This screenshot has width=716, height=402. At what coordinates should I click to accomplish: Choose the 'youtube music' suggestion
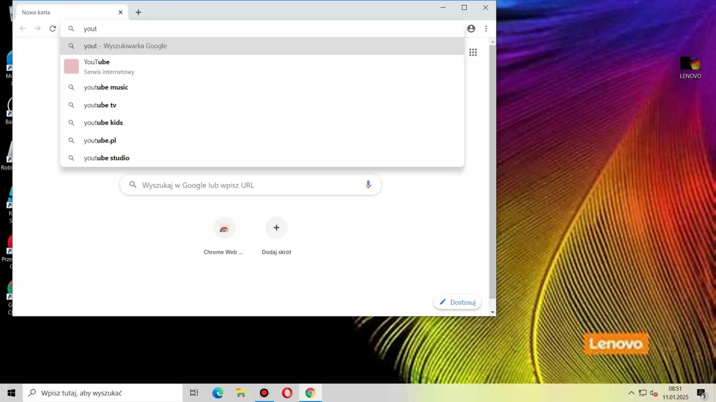[x=106, y=87]
